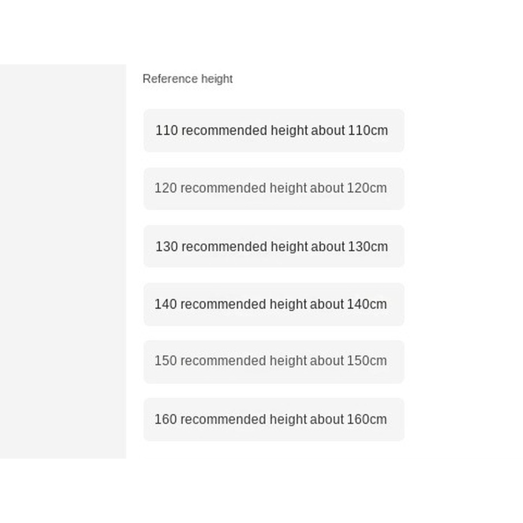This screenshot has width=523, height=523.
Task: Click the size 120 variant box
Action: click(273, 188)
